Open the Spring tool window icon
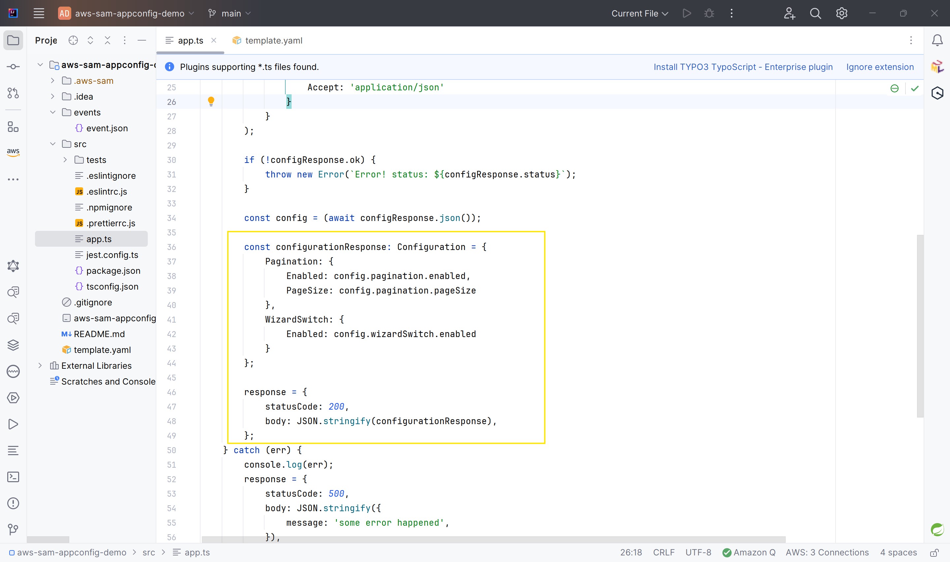 click(x=937, y=529)
